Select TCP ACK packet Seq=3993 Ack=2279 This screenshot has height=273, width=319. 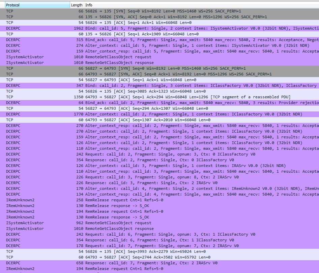159,251
